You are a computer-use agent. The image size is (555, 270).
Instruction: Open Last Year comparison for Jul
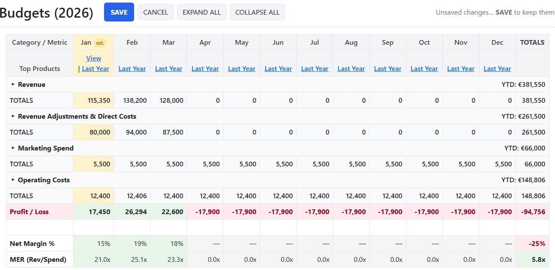[315, 68]
